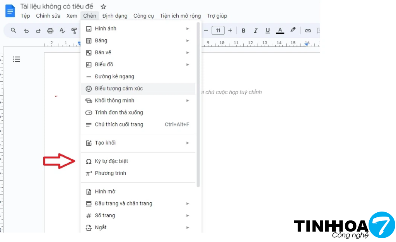Click the print icon in toolbar
Screen dimensions: 396x242
[x=50, y=31]
